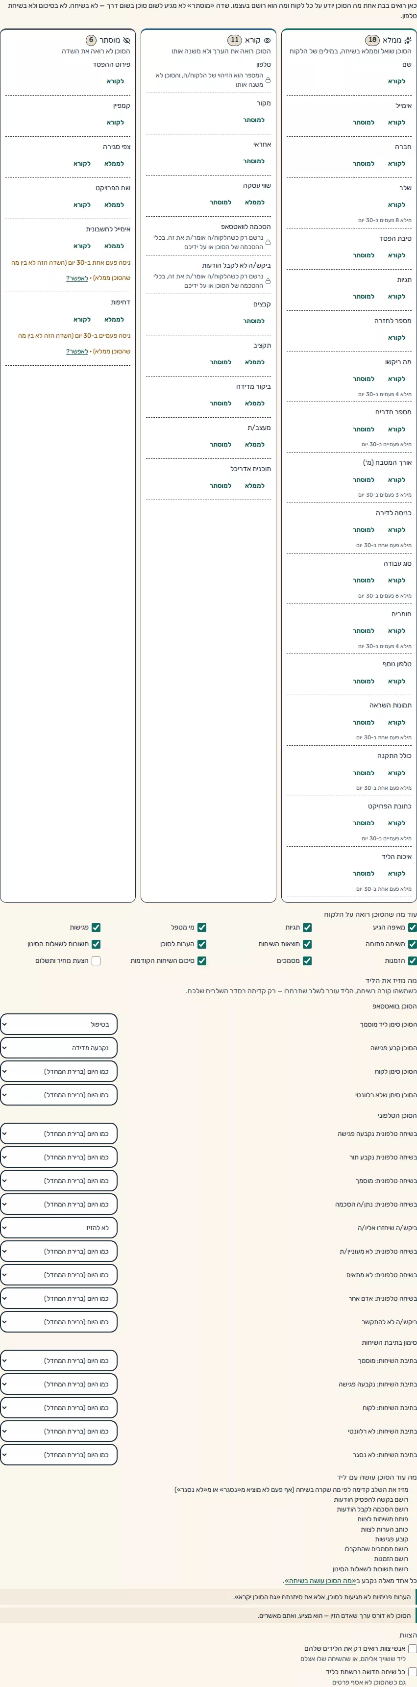Open the ביקש/ה לא להתקשר dropdown
Image resolution: width=417 pixels, height=1687 pixels.
pyautogui.click(x=59, y=1322)
